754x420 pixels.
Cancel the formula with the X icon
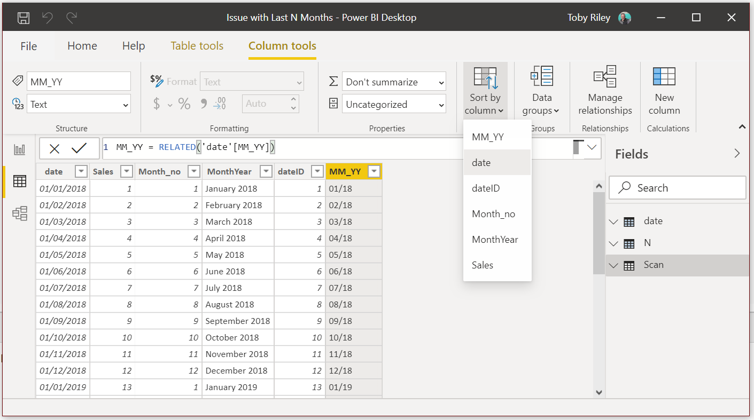[x=55, y=148]
